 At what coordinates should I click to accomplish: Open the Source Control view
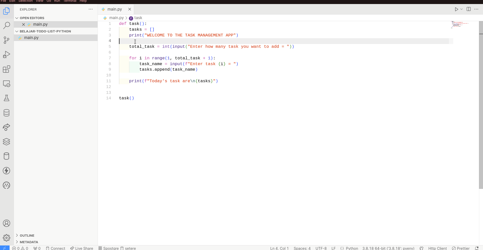7,40
